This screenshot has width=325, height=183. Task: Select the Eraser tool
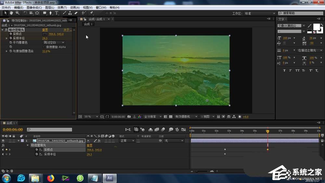76,13
